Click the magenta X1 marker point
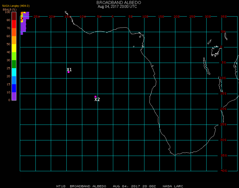 pos(68,72)
